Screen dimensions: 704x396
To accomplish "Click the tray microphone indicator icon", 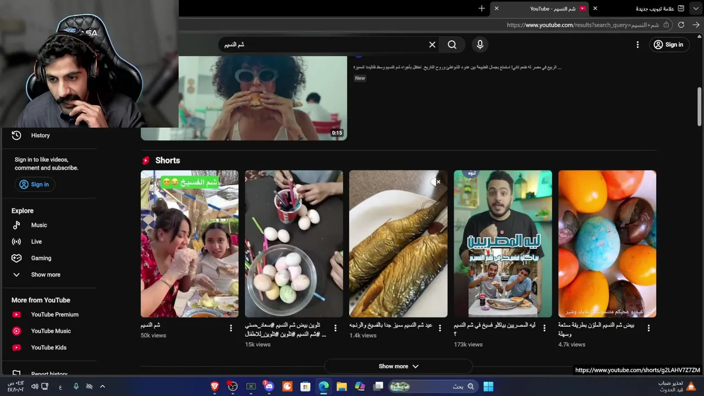I will point(76,387).
